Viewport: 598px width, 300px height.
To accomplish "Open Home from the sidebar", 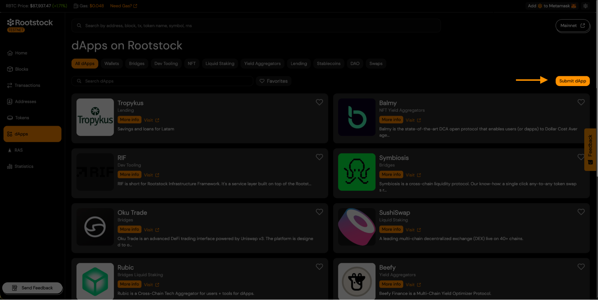I will [21, 53].
